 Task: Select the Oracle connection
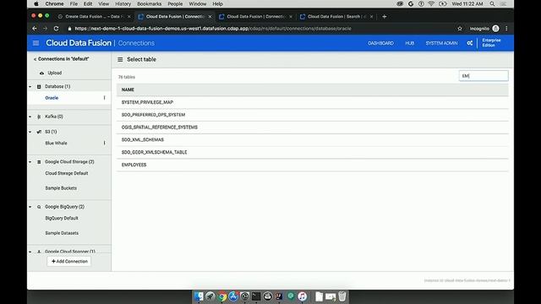coord(52,98)
